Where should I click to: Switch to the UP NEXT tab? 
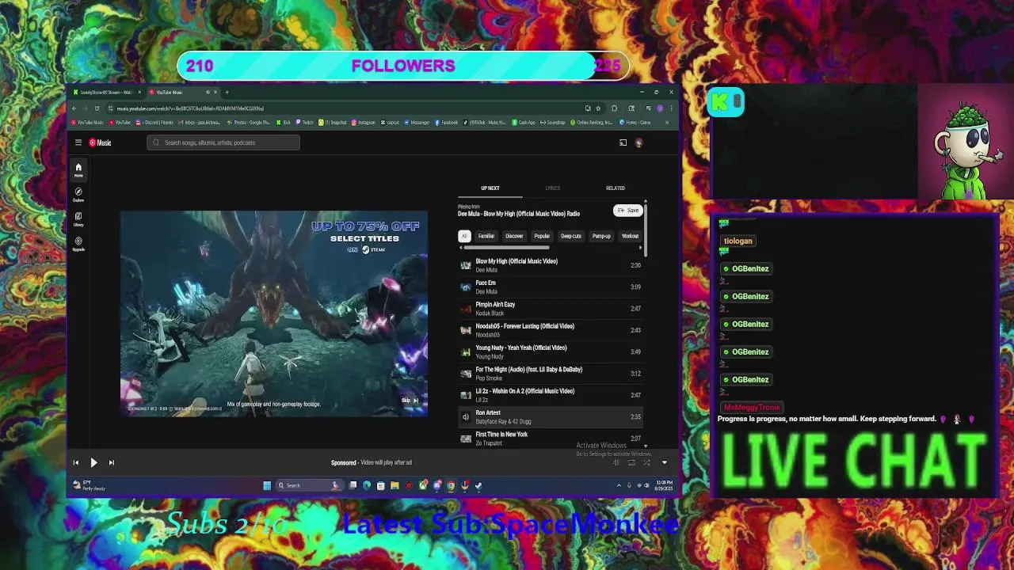[490, 188]
